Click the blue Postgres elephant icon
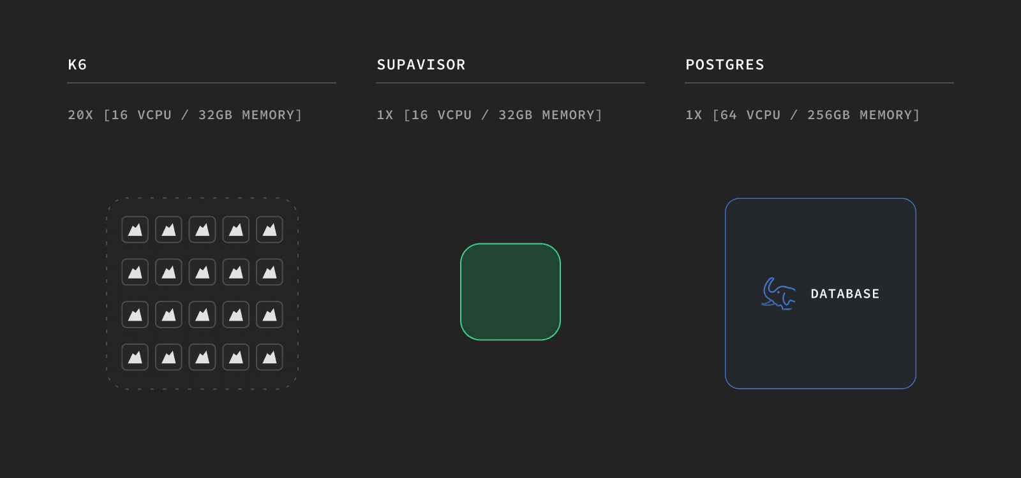Image resolution: width=1021 pixels, height=478 pixels. (x=779, y=294)
